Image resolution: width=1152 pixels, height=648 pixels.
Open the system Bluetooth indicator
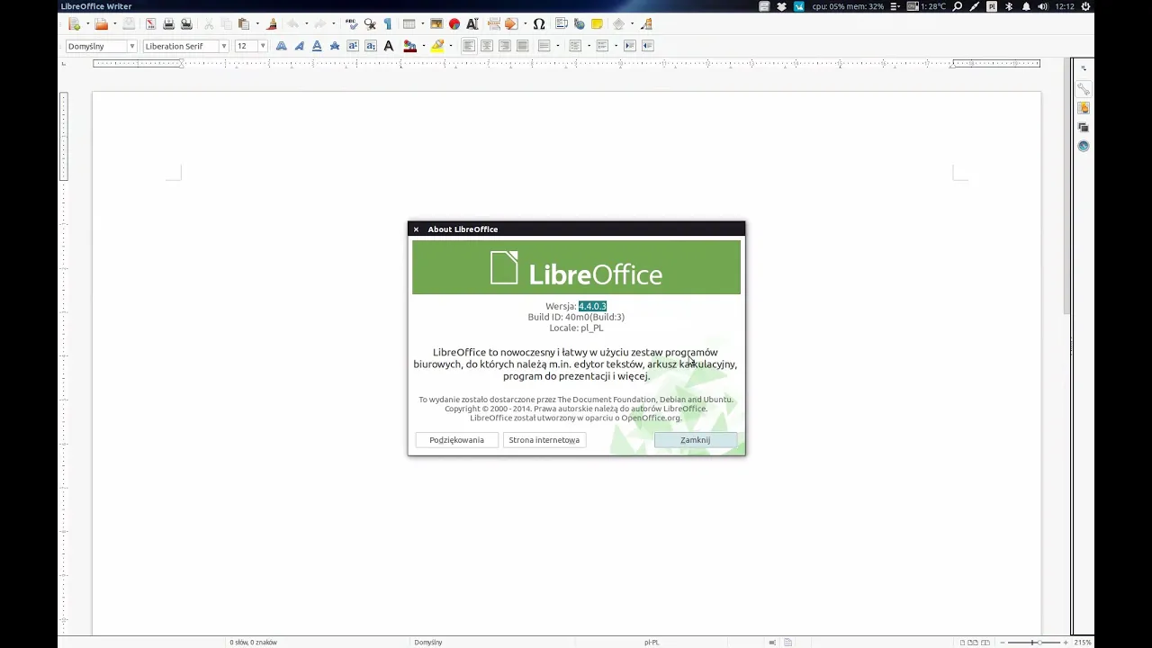[1009, 6]
